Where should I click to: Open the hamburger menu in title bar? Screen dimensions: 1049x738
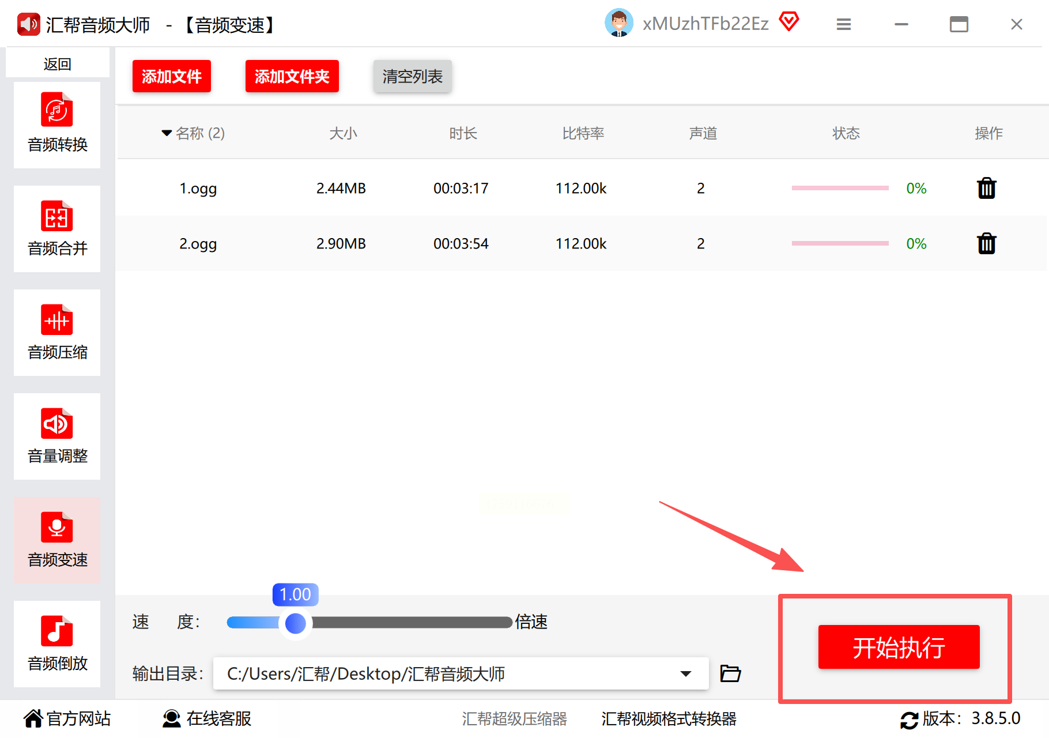[x=844, y=24]
